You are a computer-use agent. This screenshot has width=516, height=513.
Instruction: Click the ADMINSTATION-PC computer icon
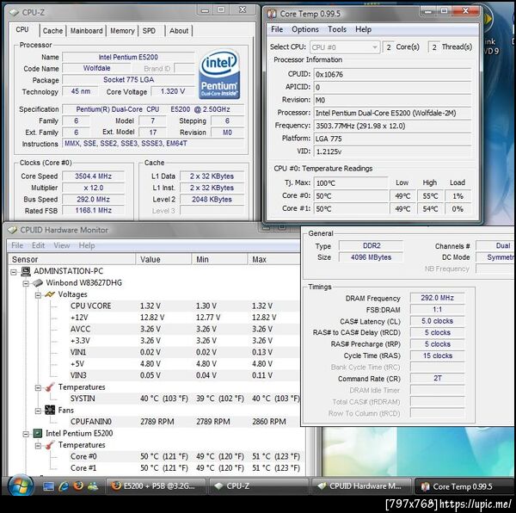[26, 271]
